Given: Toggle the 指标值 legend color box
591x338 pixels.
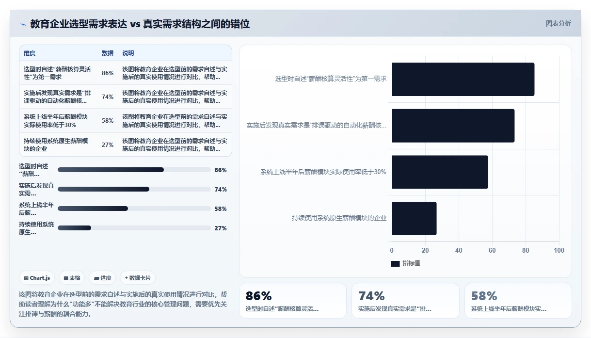Looking at the screenshot, I should point(395,263).
